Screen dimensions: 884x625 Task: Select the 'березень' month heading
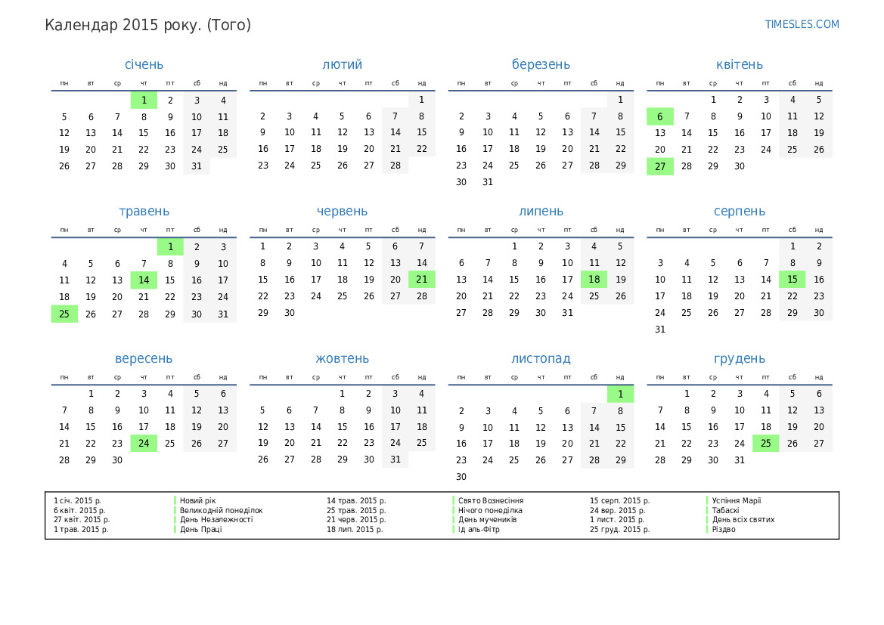click(x=541, y=64)
